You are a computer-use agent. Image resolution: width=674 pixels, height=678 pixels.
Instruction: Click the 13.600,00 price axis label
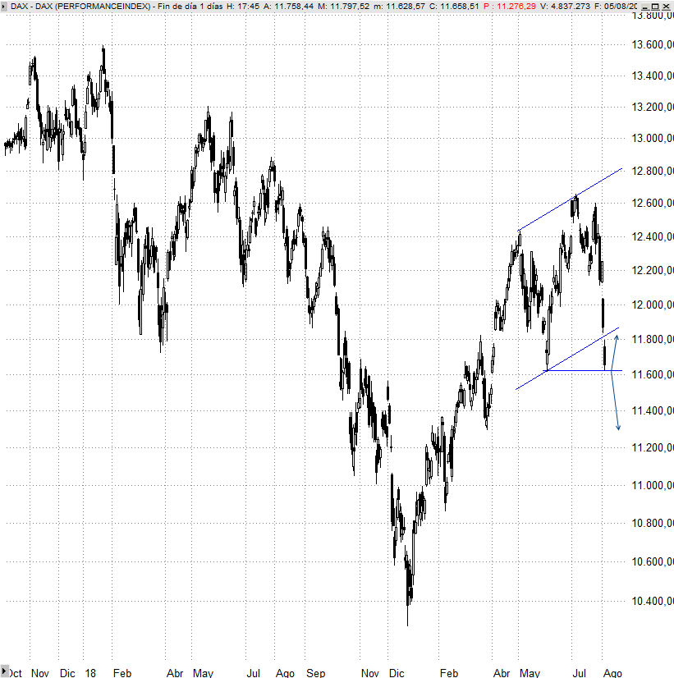click(x=652, y=44)
